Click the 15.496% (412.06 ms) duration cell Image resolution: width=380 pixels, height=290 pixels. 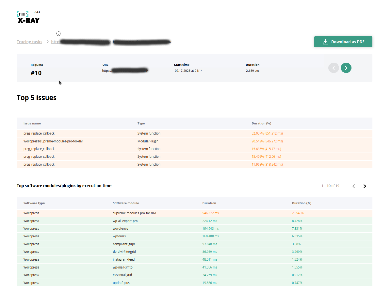[266, 157]
